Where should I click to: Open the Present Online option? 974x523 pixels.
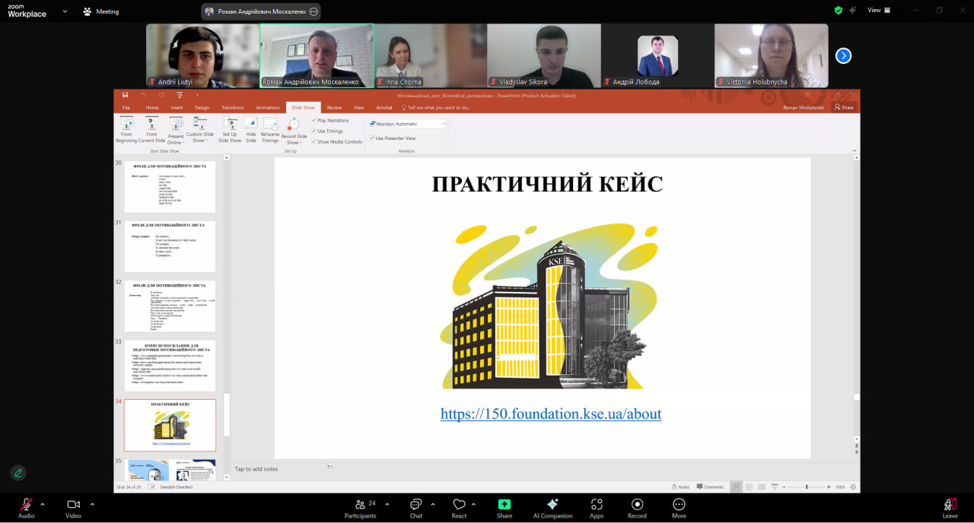pyautogui.click(x=176, y=130)
